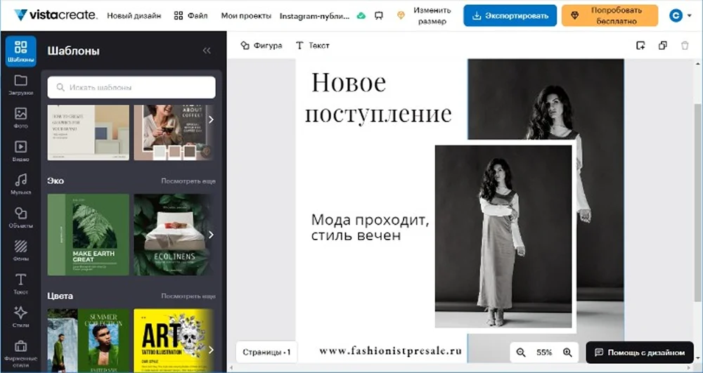Select the front framed model photo

[503, 236]
